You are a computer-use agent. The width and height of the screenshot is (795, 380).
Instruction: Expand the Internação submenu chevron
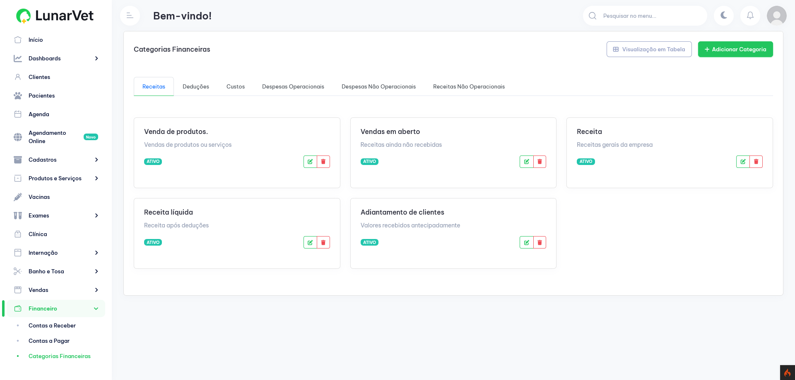[x=96, y=253]
